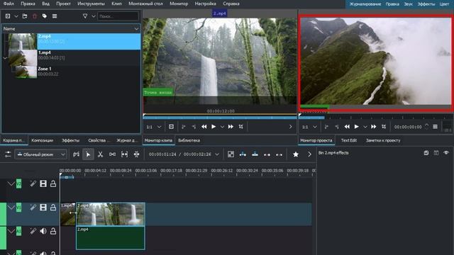Viewport: 454px width, 255px height.
Task: Select the spacer tool in timeline toolbar
Action: (112, 154)
